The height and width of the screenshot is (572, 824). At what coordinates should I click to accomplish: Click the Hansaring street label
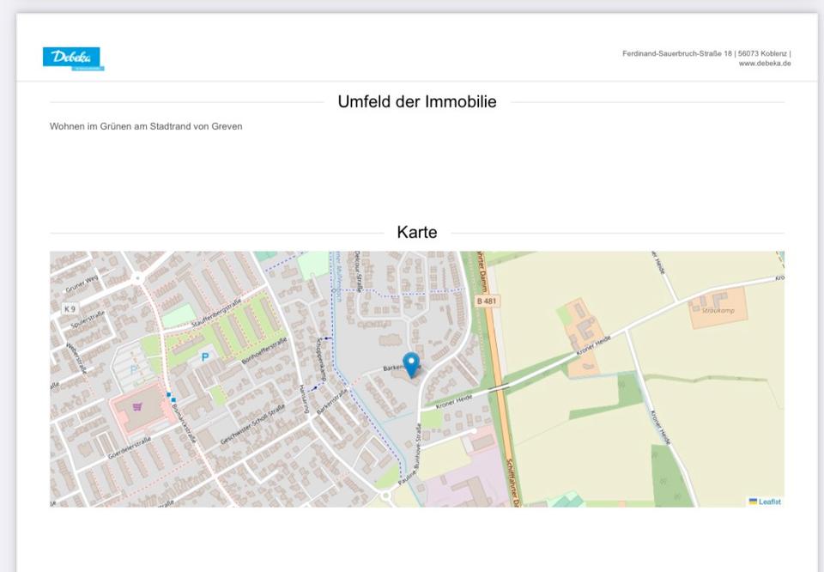(x=303, y=398)
